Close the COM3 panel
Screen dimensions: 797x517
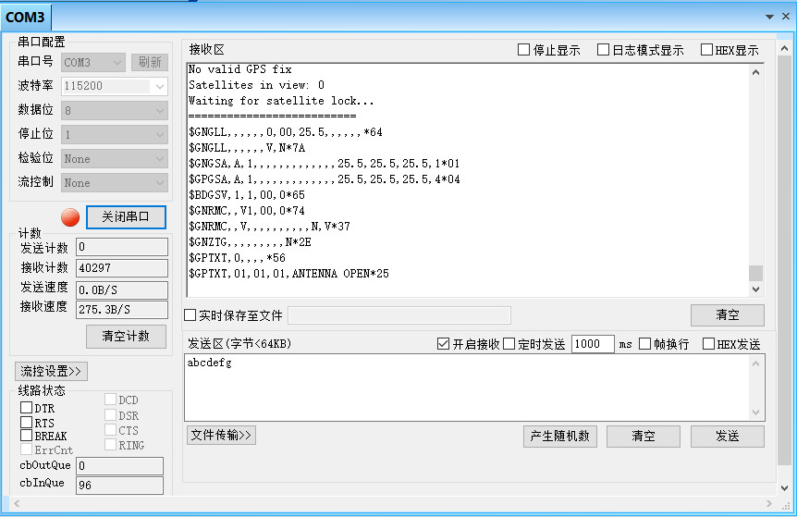click(786, 17)
